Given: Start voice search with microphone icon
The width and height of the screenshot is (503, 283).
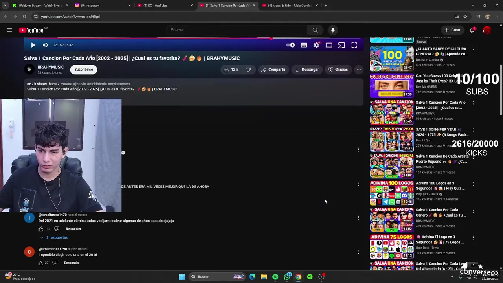Looking at the screenshot, I should pos(333,30).
